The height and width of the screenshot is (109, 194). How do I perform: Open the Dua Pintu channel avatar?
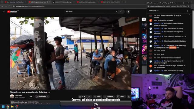[12, 96]
